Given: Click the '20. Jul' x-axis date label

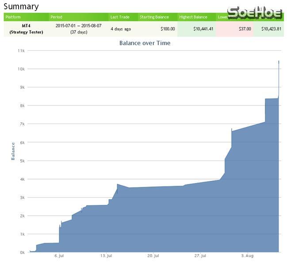Looking at the screenshot, I should pos(153,256).
